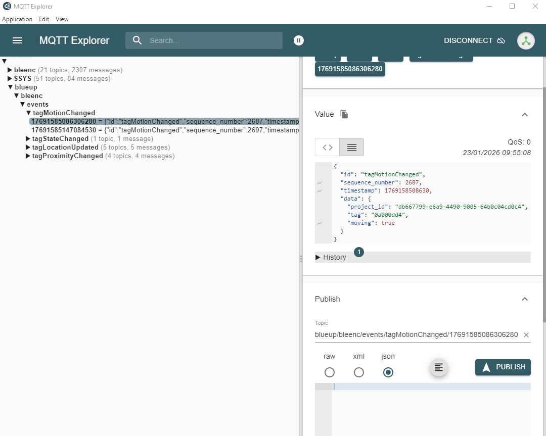Keep json selected as payload format

(x=388, y=372)
